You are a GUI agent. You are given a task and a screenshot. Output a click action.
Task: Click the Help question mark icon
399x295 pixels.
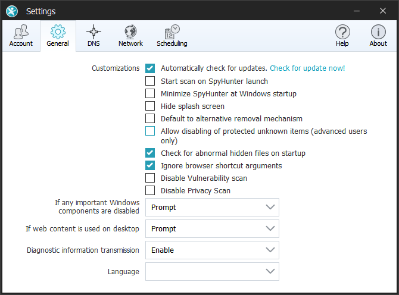(x=342, y=32)
